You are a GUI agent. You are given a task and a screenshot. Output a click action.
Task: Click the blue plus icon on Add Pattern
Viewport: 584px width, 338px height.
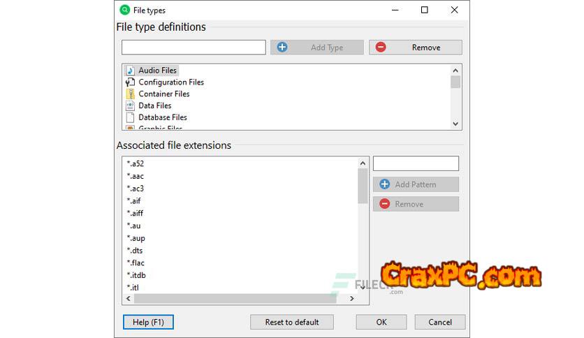[385, 184]
